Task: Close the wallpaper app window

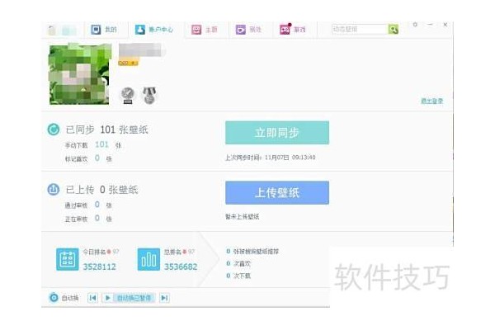Action: 445,24
